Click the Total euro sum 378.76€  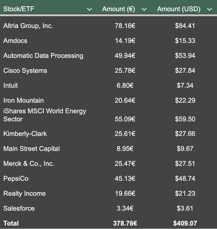click(125, 223)
